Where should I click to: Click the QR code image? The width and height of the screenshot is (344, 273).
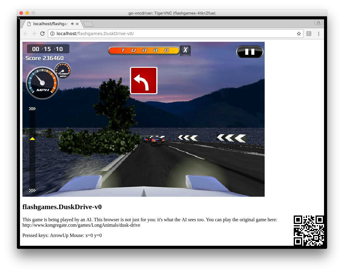[309, 230]
